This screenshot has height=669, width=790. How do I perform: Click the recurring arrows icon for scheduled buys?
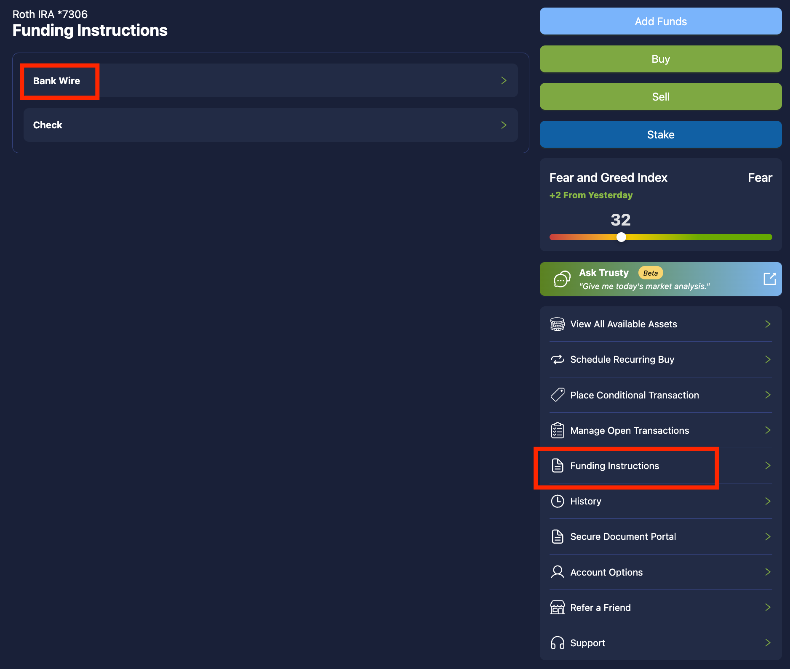click(557, 359)
